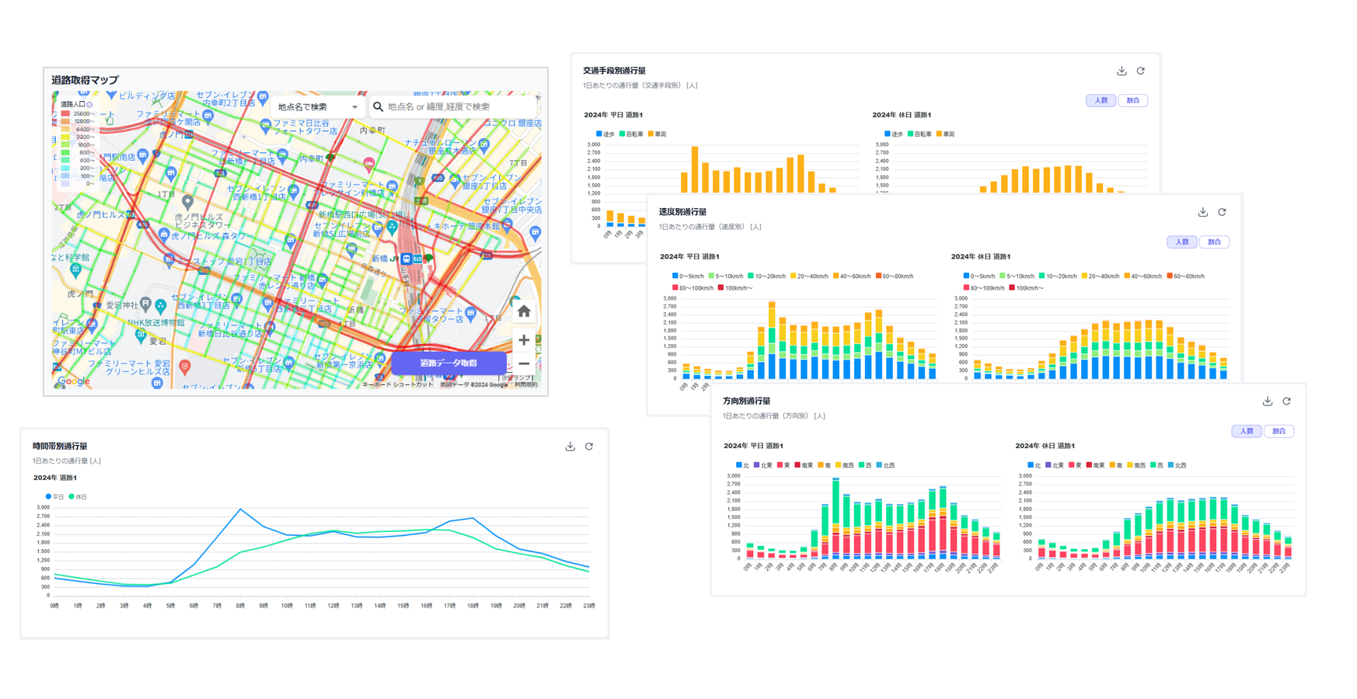Click the 25600~ red legend swatch
Viewport: 1357px width, 699px height.
pos(65,114)
